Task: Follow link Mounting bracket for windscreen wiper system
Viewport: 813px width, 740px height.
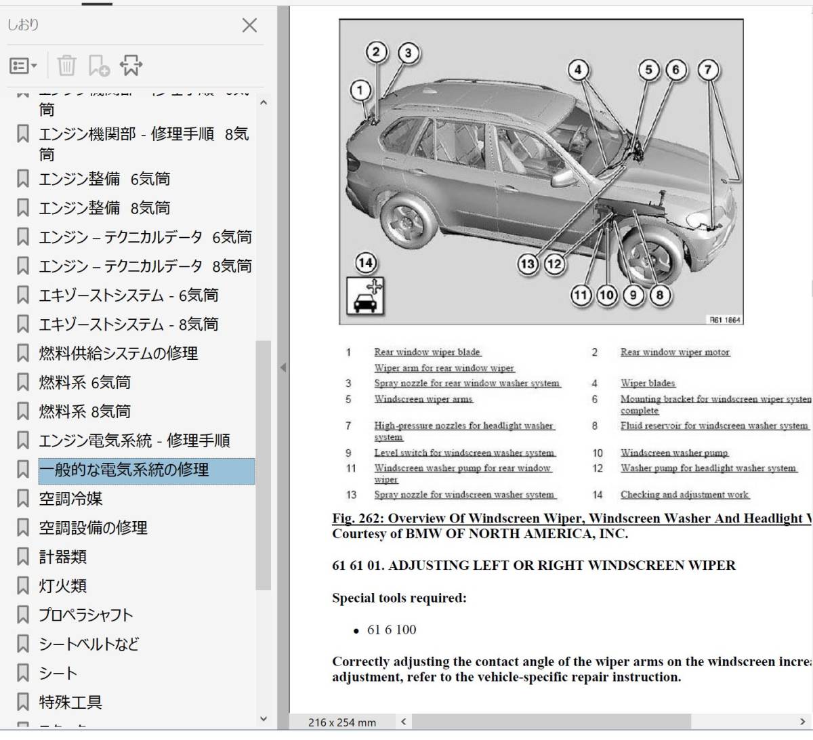Action: [716, 405]
